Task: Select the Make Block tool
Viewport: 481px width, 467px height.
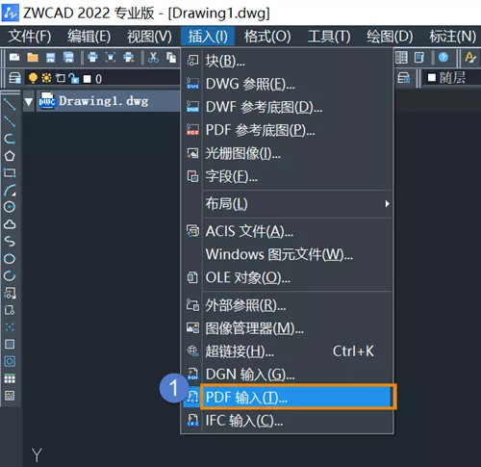Action: click(10, 310)
